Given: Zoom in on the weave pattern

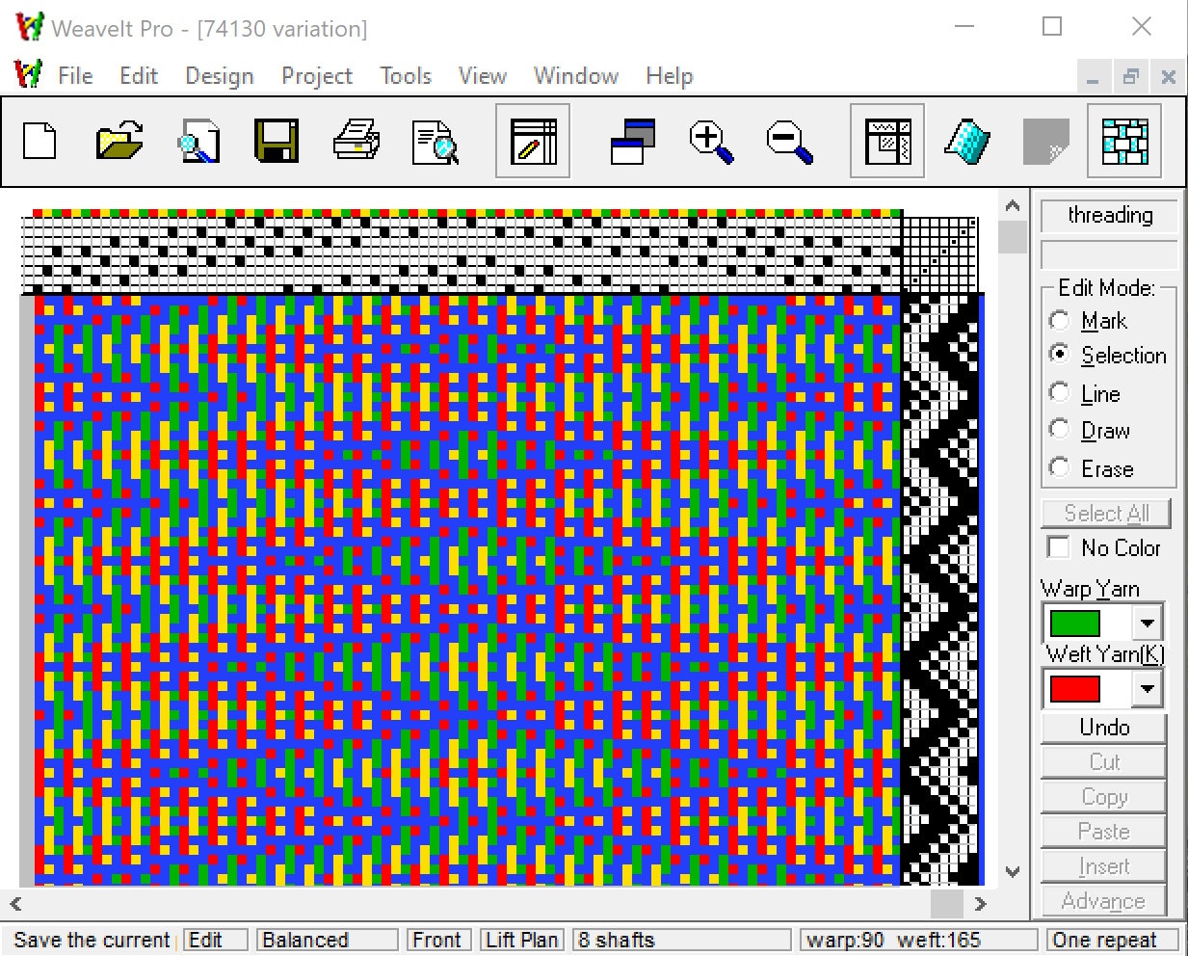Looking at the screenshot, I should pyautogui.click(x=710, y=141).
